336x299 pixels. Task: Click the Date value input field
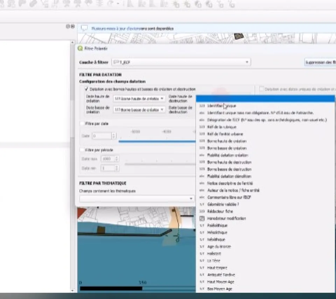(102, 136)
